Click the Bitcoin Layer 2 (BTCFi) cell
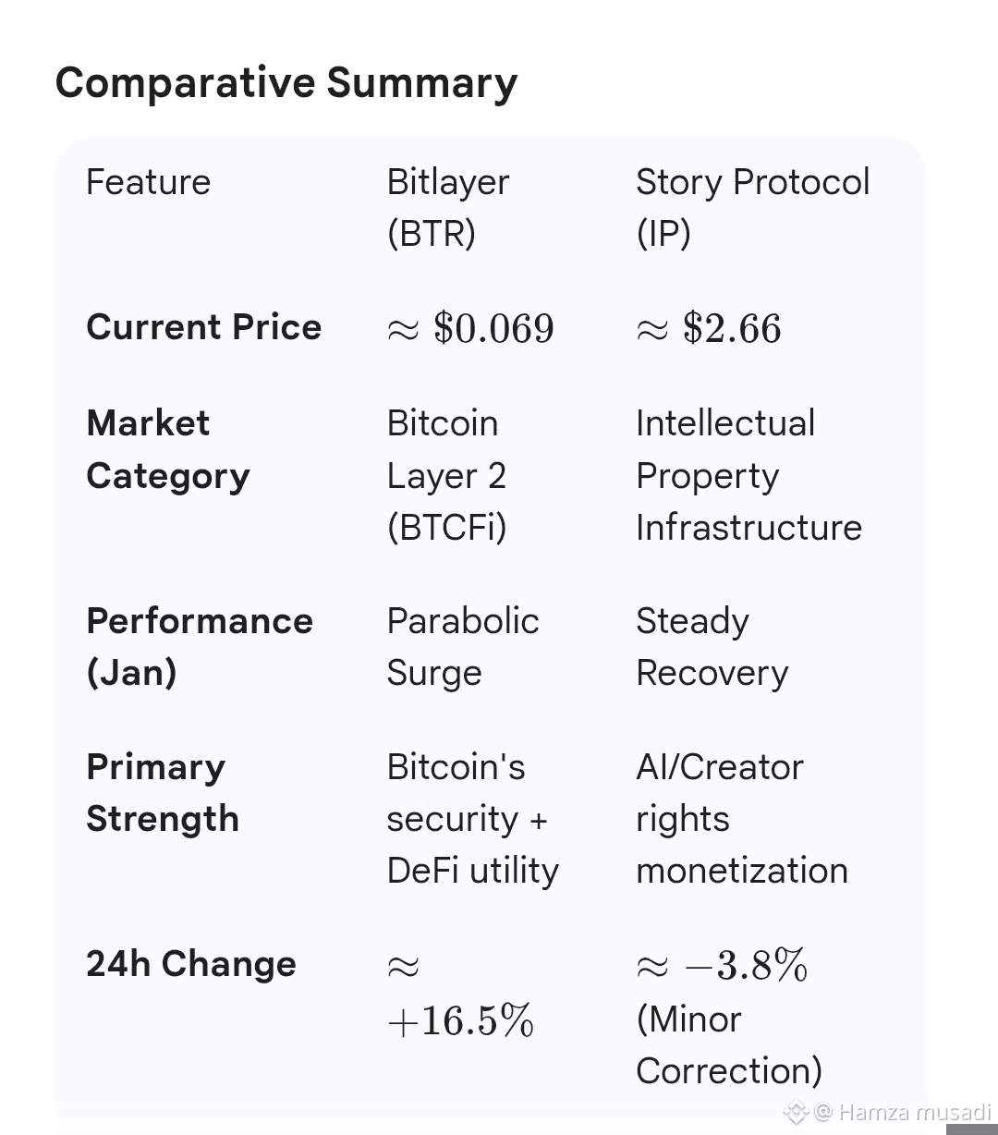The width and height of the screenshot is (998, 1135). click(447, 475)
